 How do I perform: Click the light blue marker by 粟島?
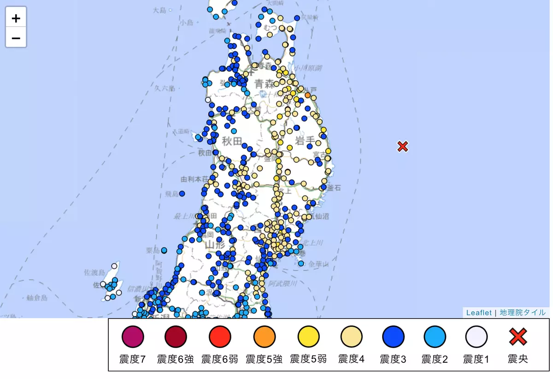point(164,250)
